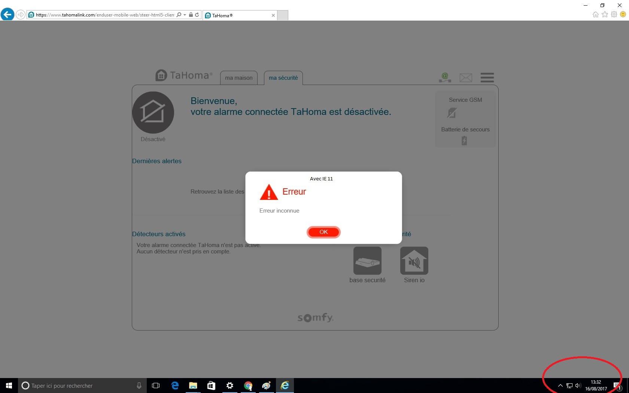Image resolution: width=629 pixels, height=393 pixels.
Task: Open Settings gear on the taskbar
Action: (230, 386)
